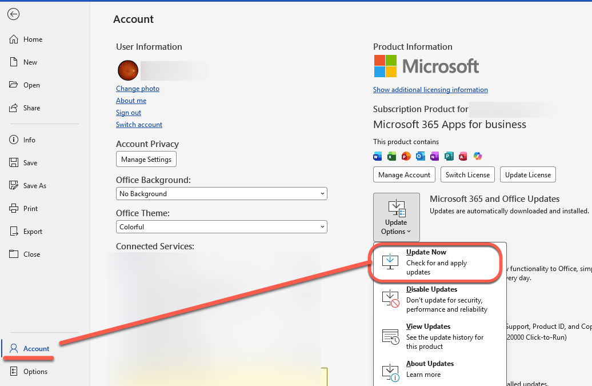The width and height of the screenshot is (592, 386).
Task: Click the Open folder icon
Action: [14, 85]
